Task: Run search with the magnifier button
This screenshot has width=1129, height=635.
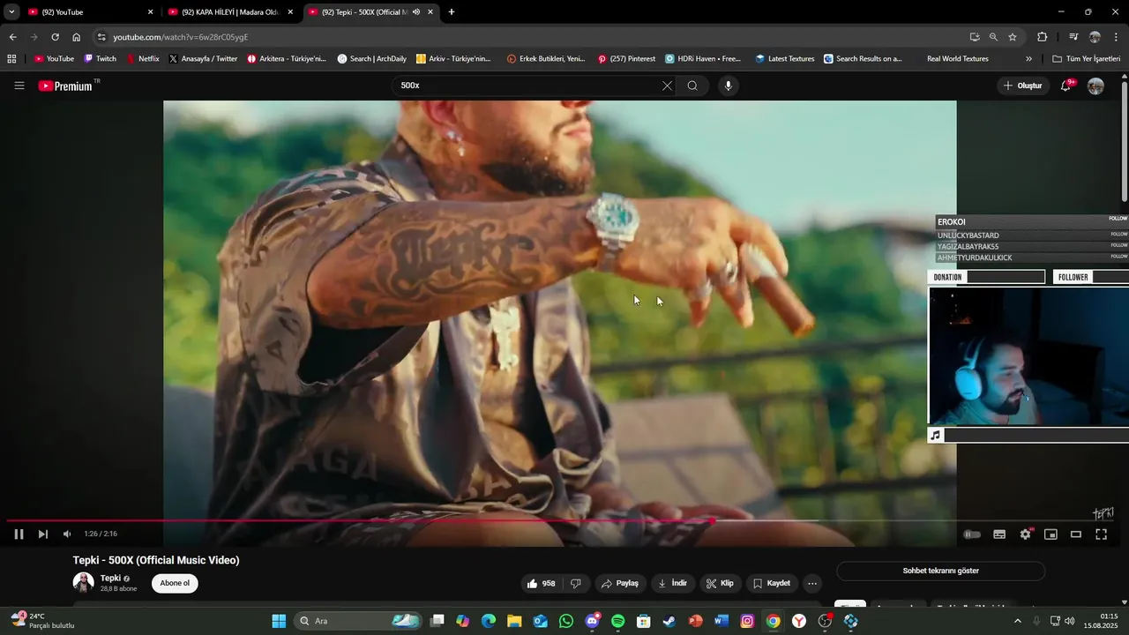Action: coord(692,86)
